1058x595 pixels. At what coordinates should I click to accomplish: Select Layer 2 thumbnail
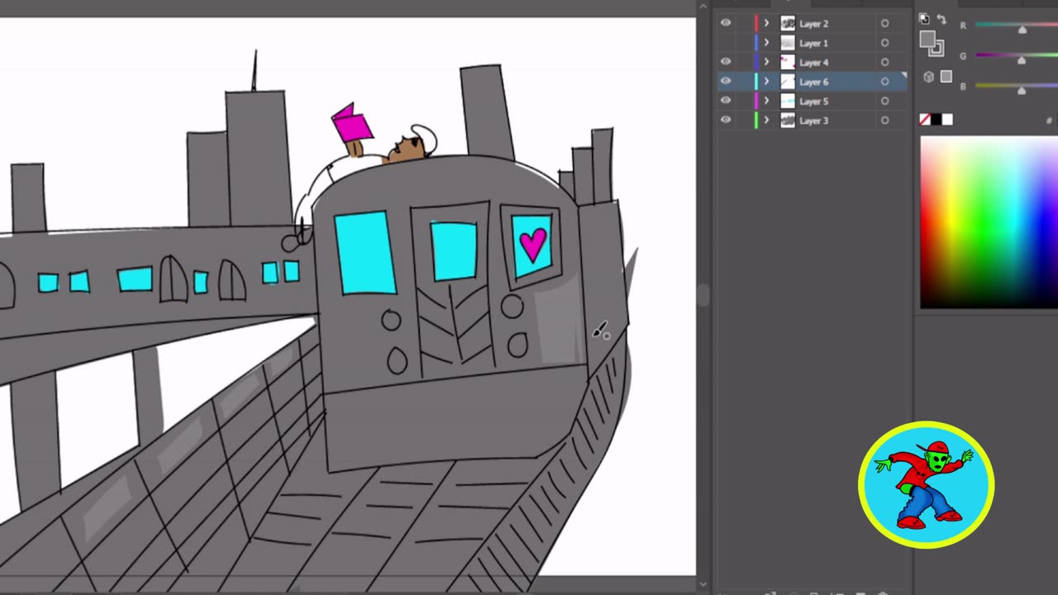788,23
